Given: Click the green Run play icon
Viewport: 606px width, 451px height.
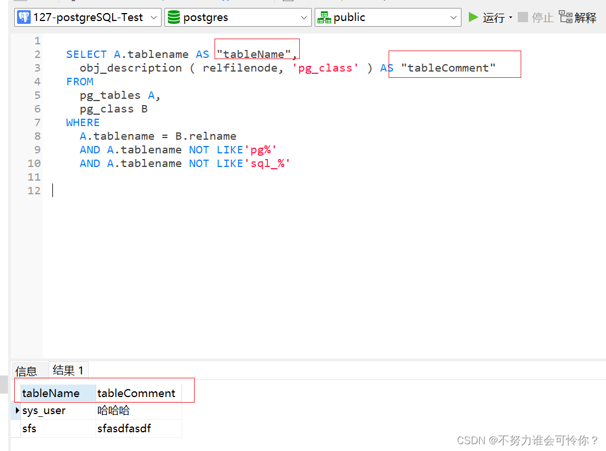Looking at the screenshot, I should point(473,18).
